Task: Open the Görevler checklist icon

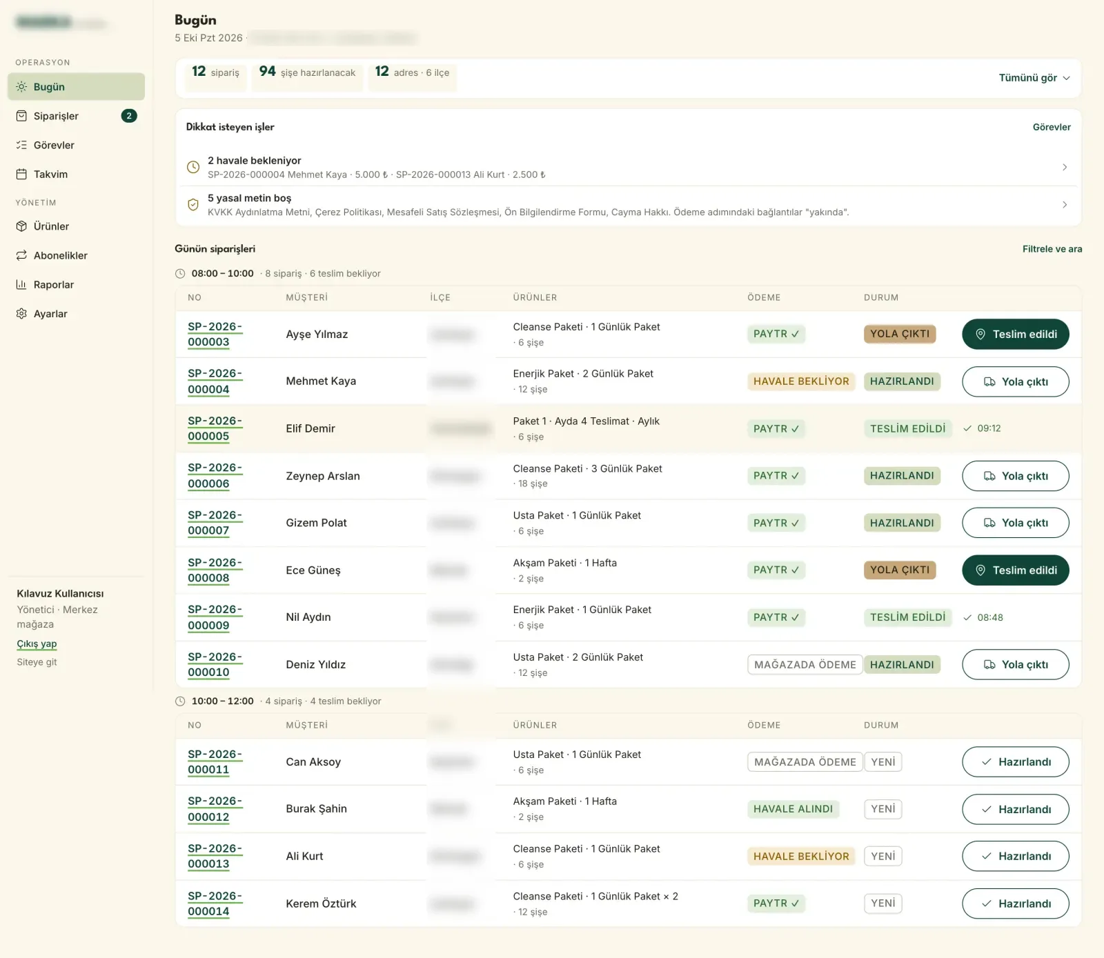Action: (x=21, y=145)
